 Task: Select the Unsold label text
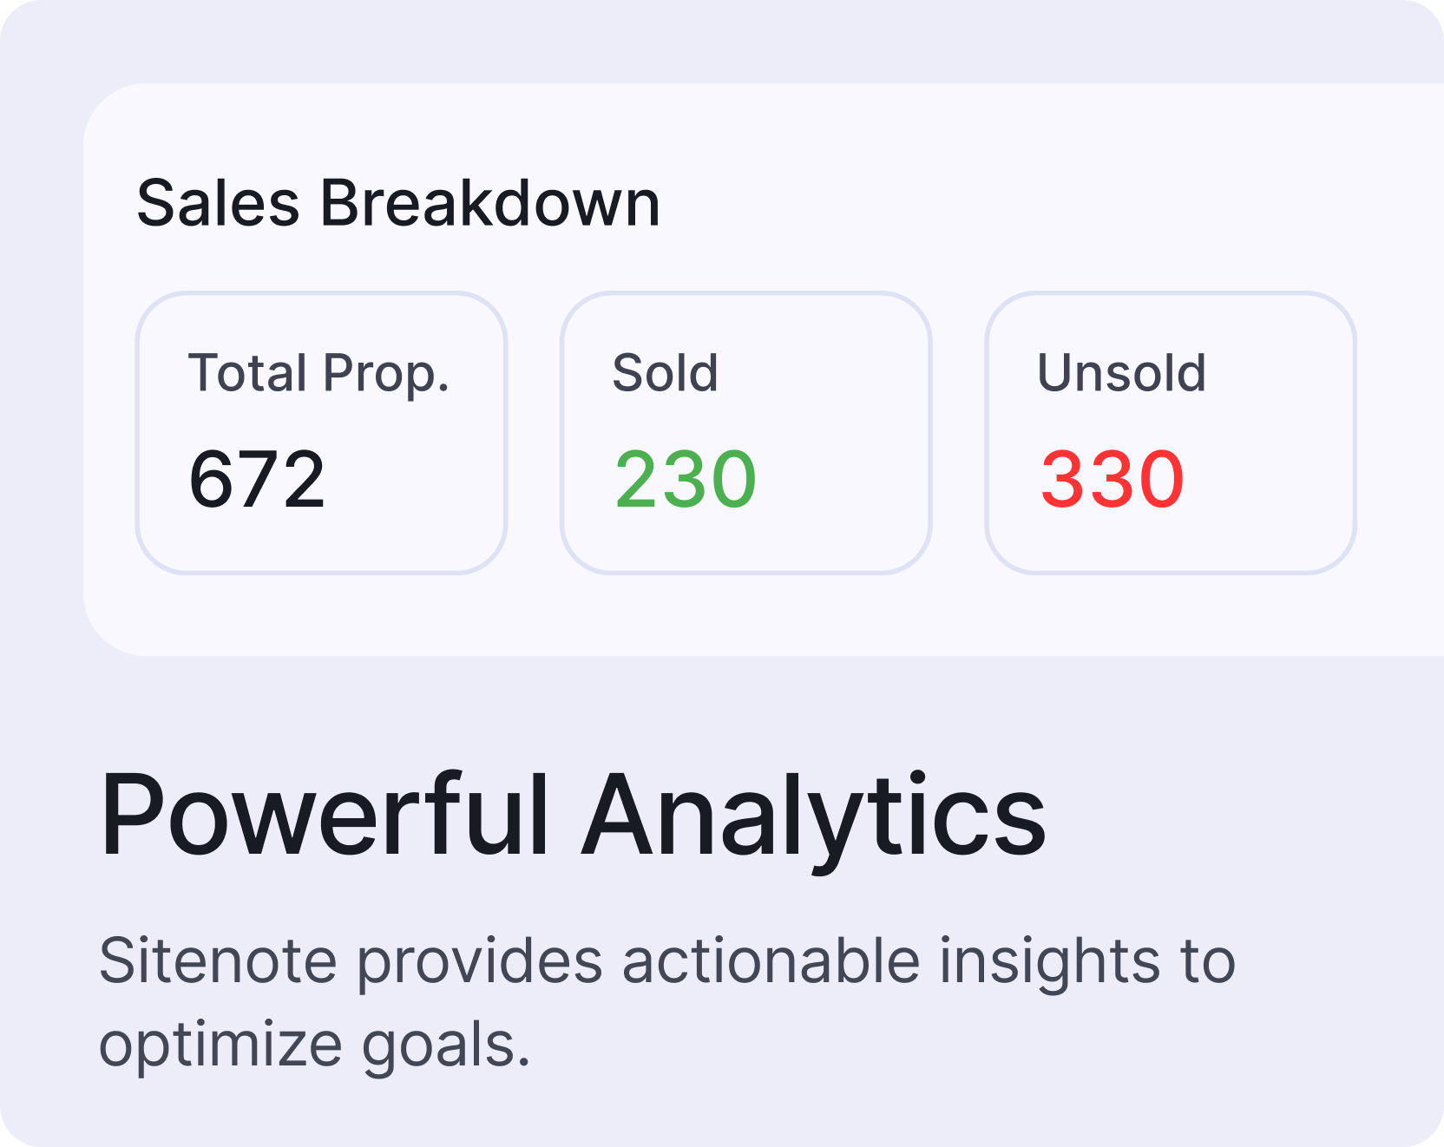(x=1121, y=373)
